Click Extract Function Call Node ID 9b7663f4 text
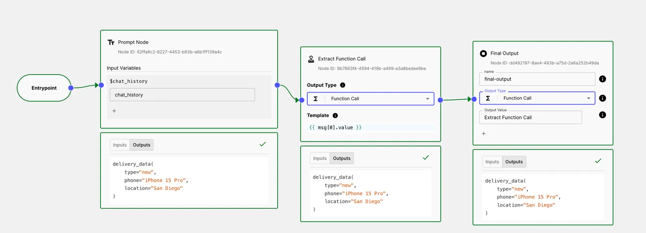 pos(372,69)
